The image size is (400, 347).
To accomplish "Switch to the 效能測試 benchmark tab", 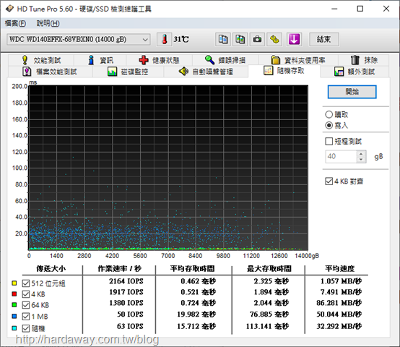I will coord(41,60).
